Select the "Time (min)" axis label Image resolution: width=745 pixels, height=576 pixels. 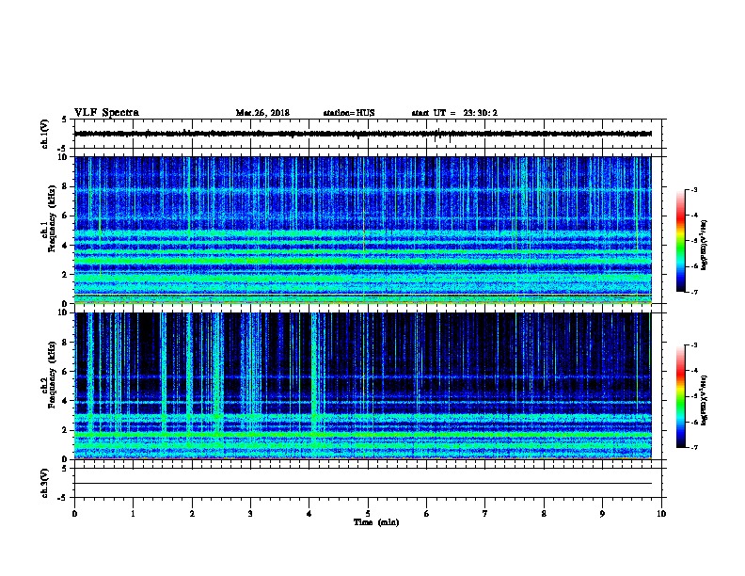tap(376, 522)
